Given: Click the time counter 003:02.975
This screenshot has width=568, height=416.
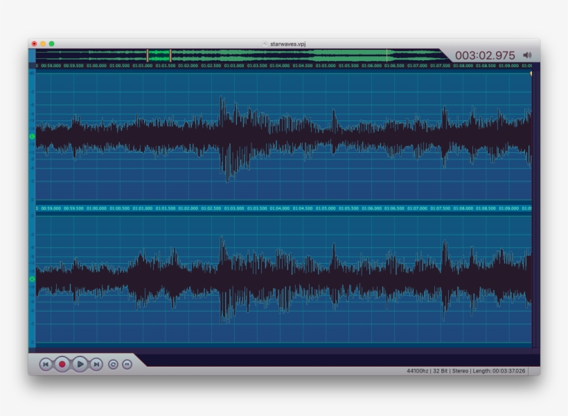Looking at the screenshot, I should click(485, 55).
